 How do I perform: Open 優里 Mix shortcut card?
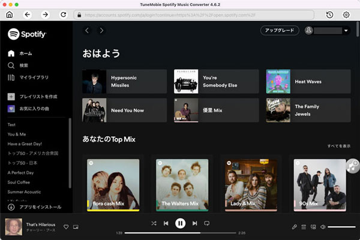[216, 110]
